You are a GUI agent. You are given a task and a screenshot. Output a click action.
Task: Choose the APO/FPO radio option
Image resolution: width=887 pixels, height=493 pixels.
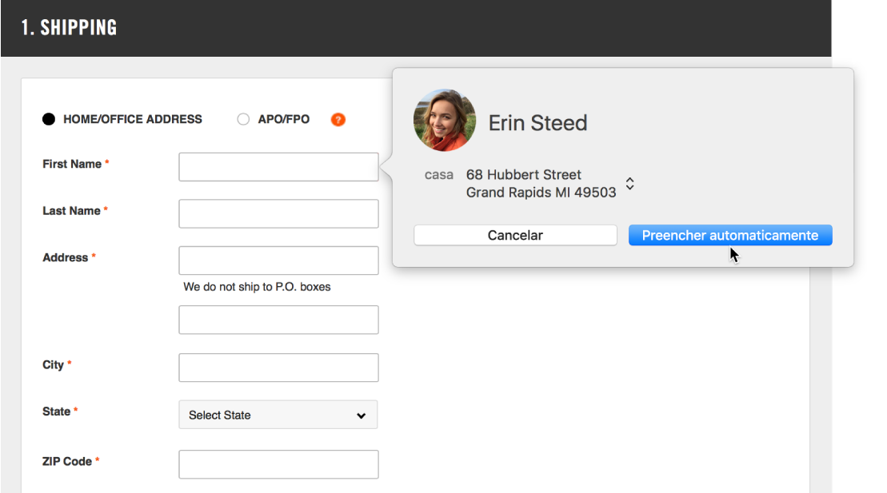pos(243,119)
